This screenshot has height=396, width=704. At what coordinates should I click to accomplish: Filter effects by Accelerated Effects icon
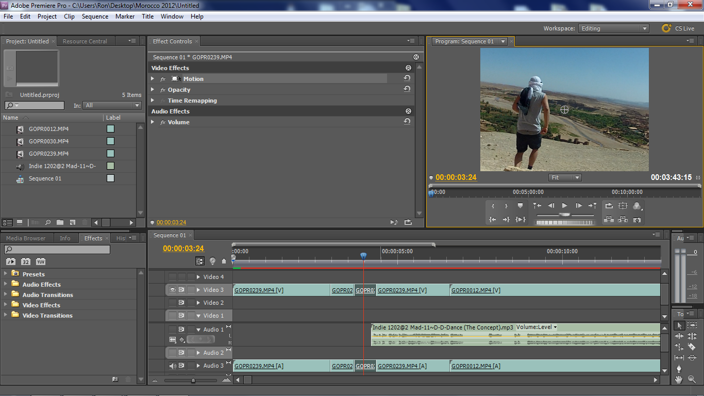[10, 261]
